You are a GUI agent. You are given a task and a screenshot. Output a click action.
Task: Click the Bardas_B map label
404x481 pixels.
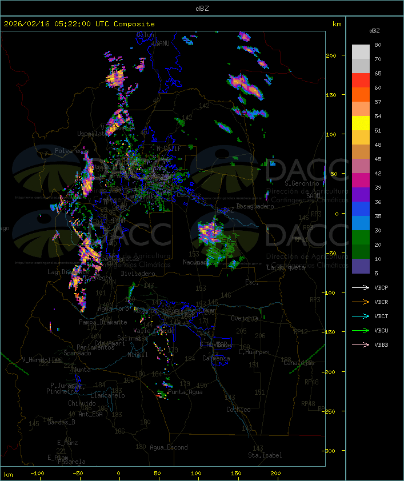(61, 422)
